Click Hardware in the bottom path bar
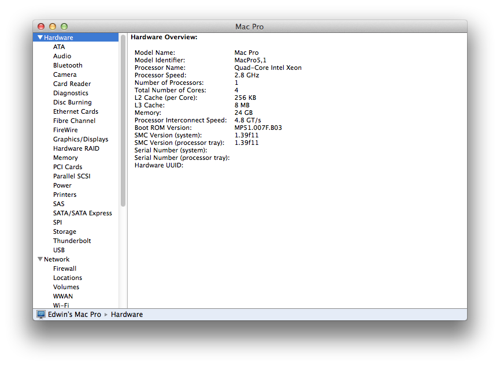 [127, 315]
